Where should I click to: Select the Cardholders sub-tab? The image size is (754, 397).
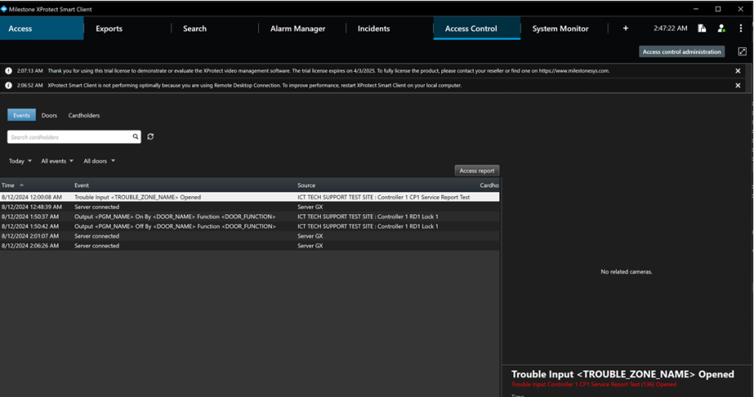(x=84, y=116)
